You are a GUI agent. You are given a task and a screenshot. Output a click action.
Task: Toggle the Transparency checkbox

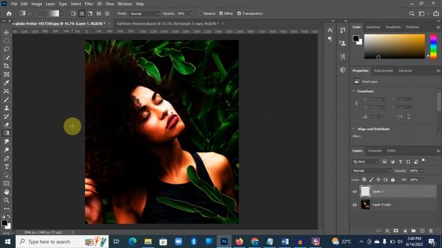pyautogui.click(x=239, y=14)
